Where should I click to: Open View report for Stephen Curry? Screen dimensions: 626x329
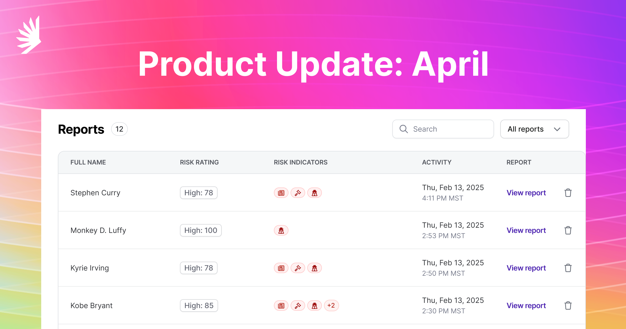[526, 193]
